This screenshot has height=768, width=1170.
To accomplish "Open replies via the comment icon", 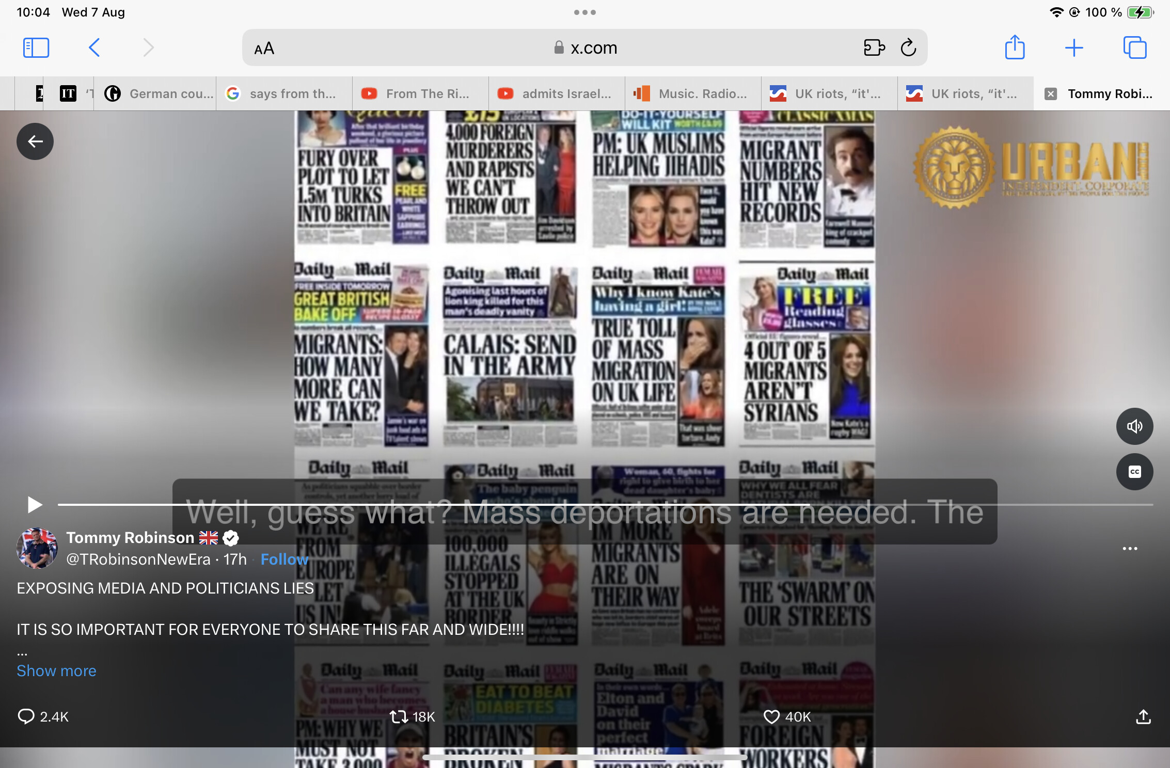I will [x=26, y=716].
